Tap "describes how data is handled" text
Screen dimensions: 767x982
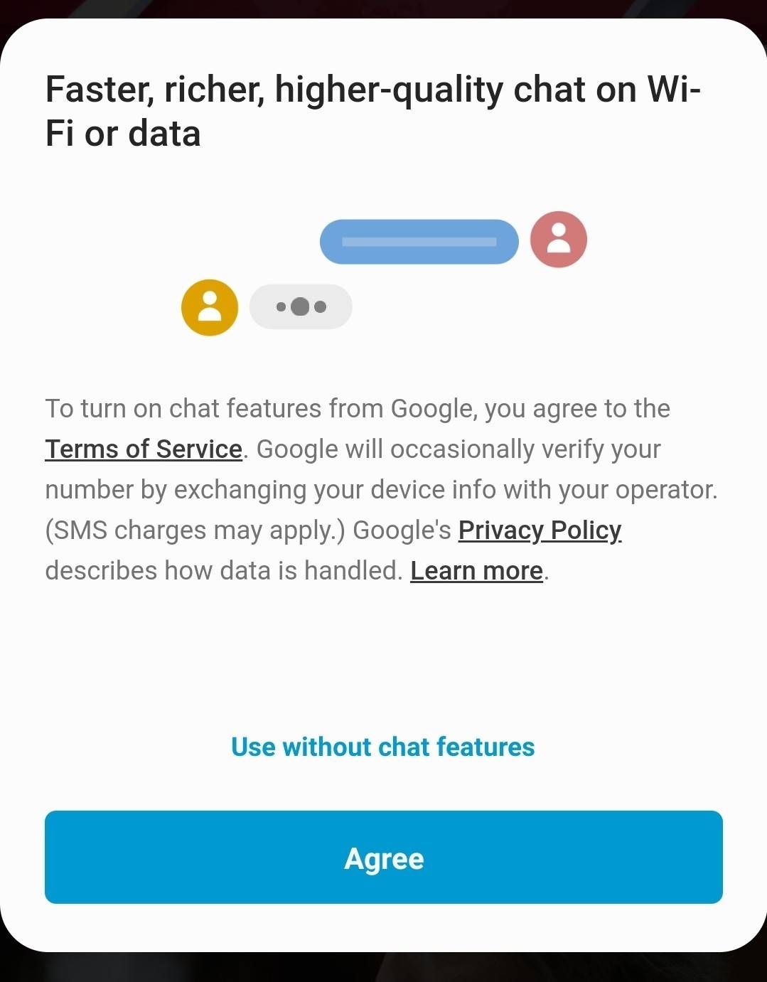(x=223, y=571)
